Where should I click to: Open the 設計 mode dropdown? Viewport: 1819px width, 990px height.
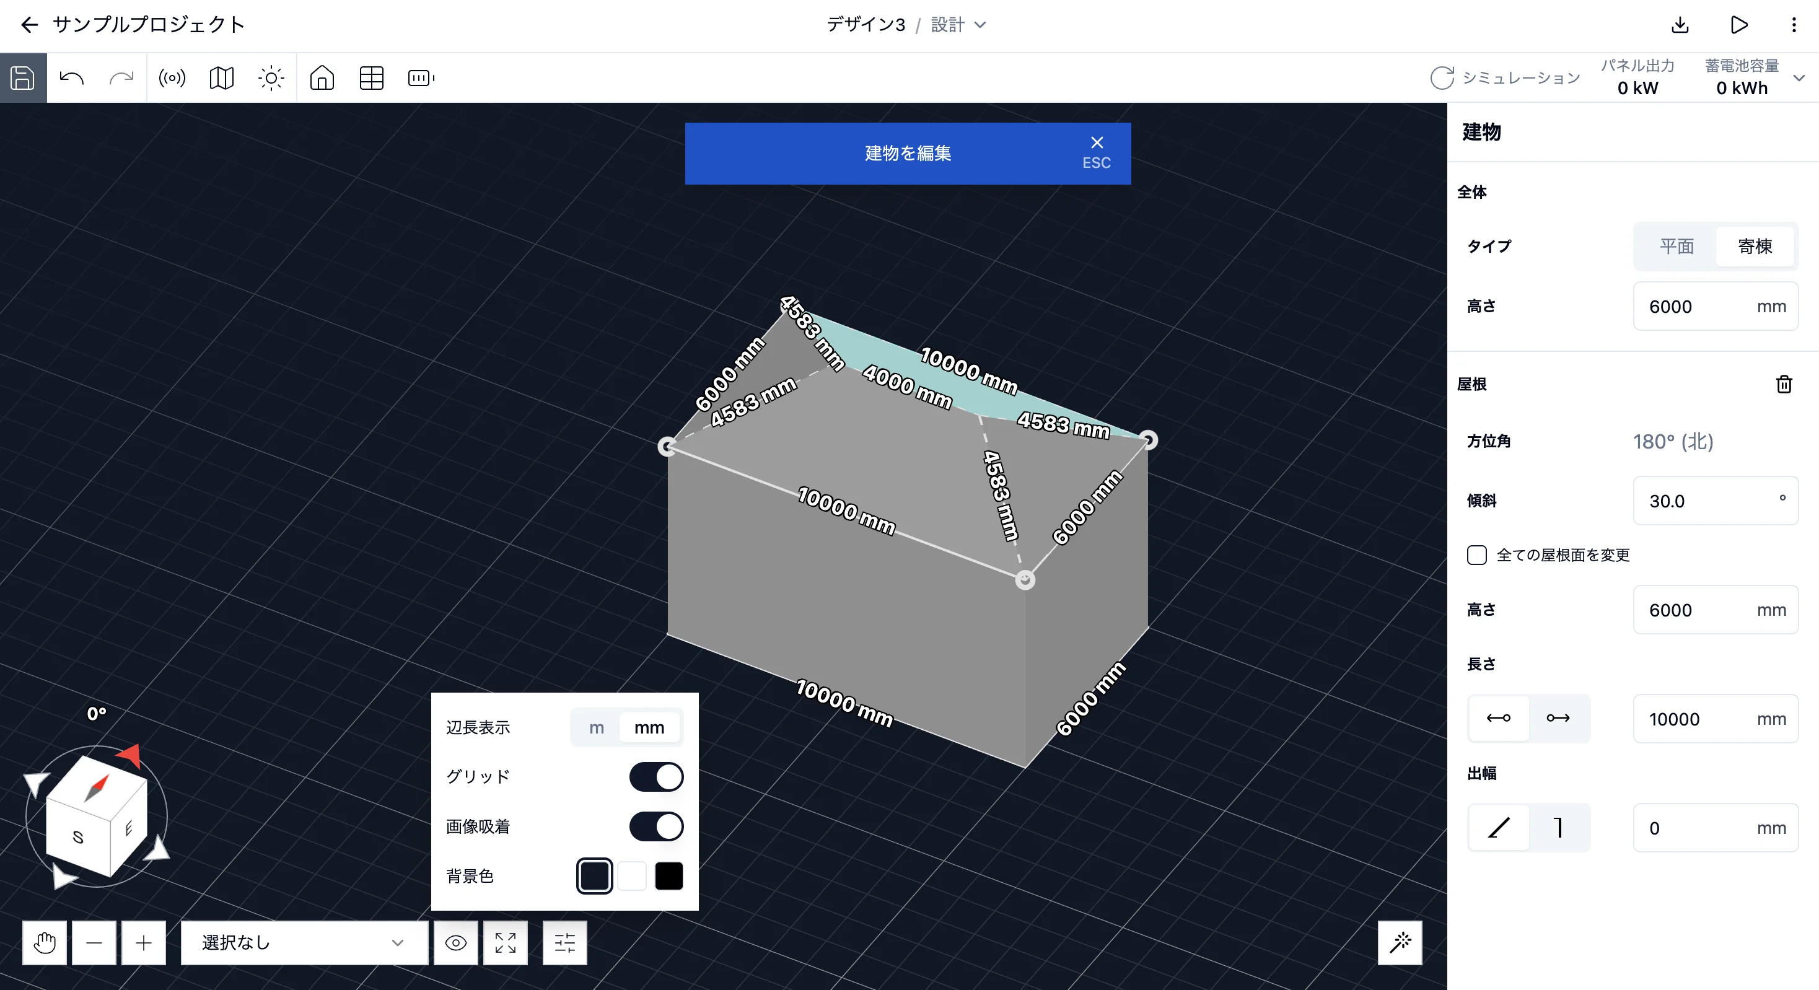coord(959,25)
